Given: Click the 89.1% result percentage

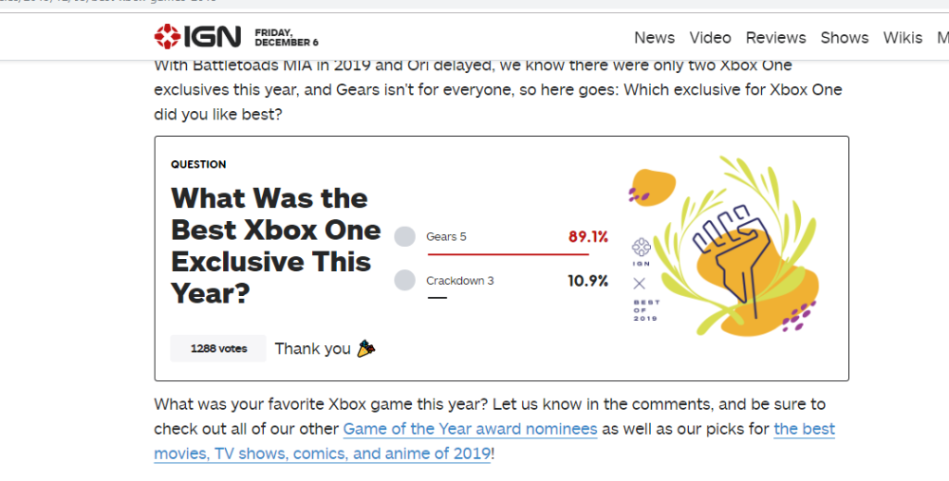Looking at the screenshot, I should pyautogui.click(x=587, y=237).
